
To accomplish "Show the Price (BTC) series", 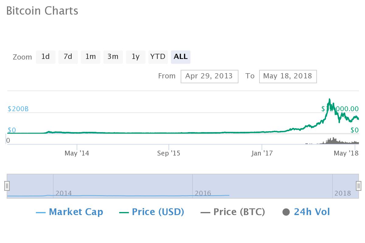I will pyautogui.click(x=233, y=212).
